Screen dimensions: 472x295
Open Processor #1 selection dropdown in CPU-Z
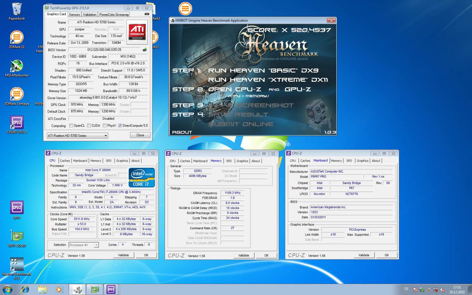[x=83, y=245]
